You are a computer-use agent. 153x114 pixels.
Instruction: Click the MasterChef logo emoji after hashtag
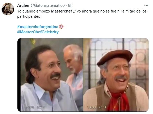click(x=61, y=27)
